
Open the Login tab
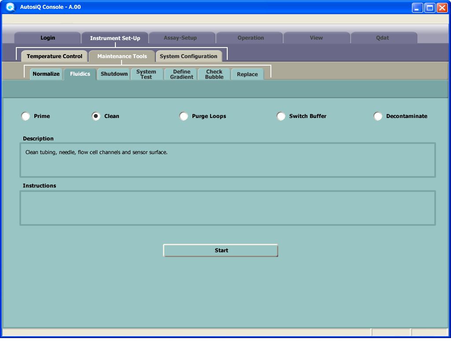[48, 38]
